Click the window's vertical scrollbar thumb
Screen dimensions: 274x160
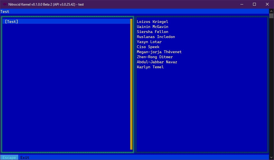[271, 16]
